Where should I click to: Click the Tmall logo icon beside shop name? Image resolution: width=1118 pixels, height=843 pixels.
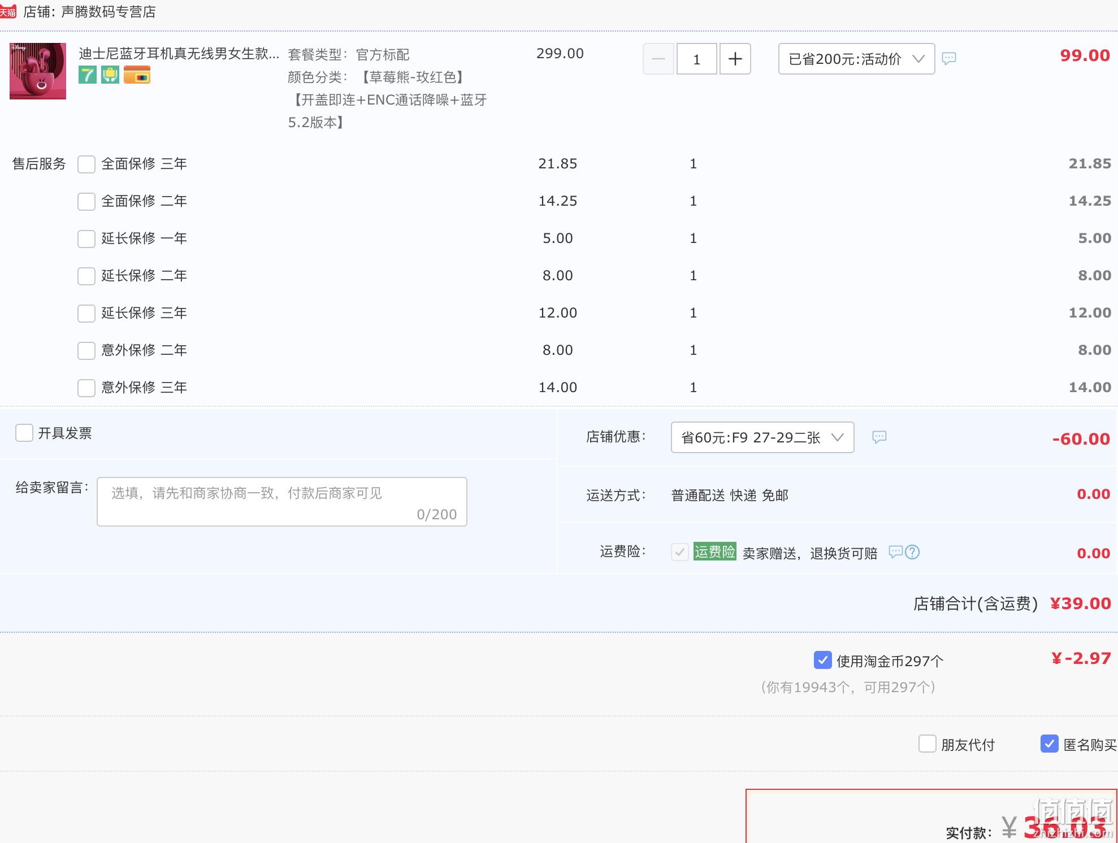[x=8, y=12]
